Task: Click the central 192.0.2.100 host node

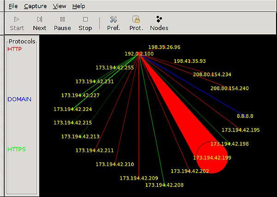Action: tap(139, 54)
